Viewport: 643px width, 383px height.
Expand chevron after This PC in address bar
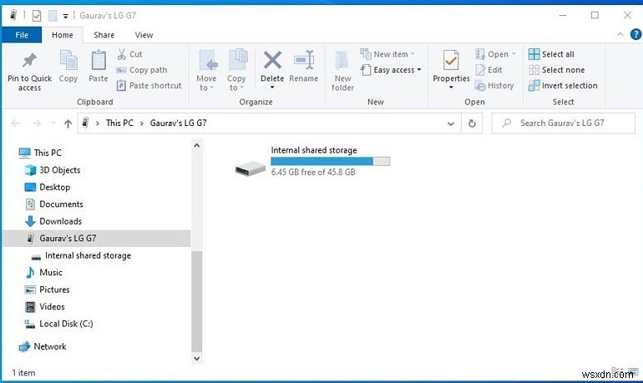141,123
